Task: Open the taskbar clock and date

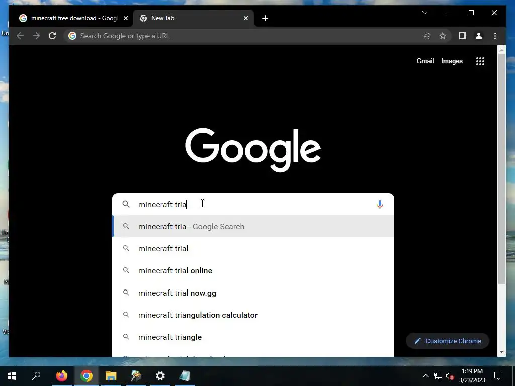Action: [x=472, y=376]
